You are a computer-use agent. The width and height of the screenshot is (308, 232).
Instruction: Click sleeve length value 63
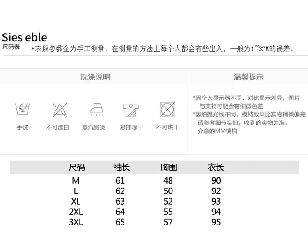pyautogui.click(x=120, y=201)
